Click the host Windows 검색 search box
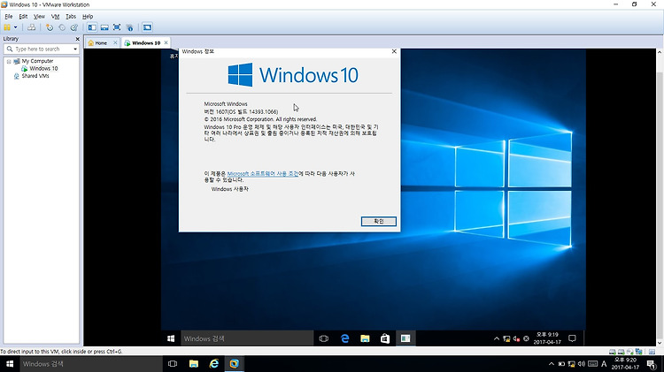The image size is (664, 372). 91,364
